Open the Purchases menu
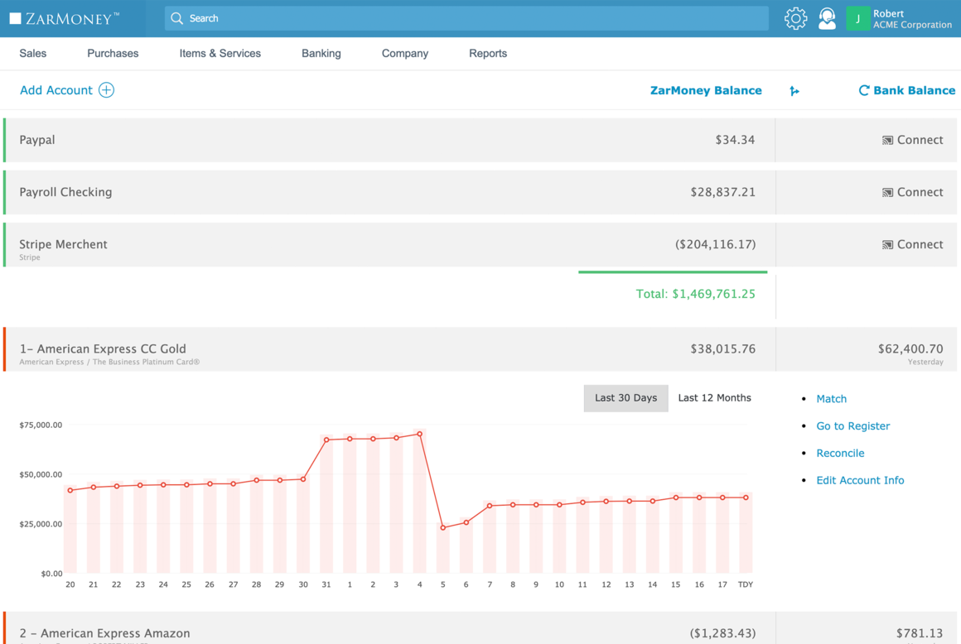Screen dimensions: 961x644 tap(113, 53)
